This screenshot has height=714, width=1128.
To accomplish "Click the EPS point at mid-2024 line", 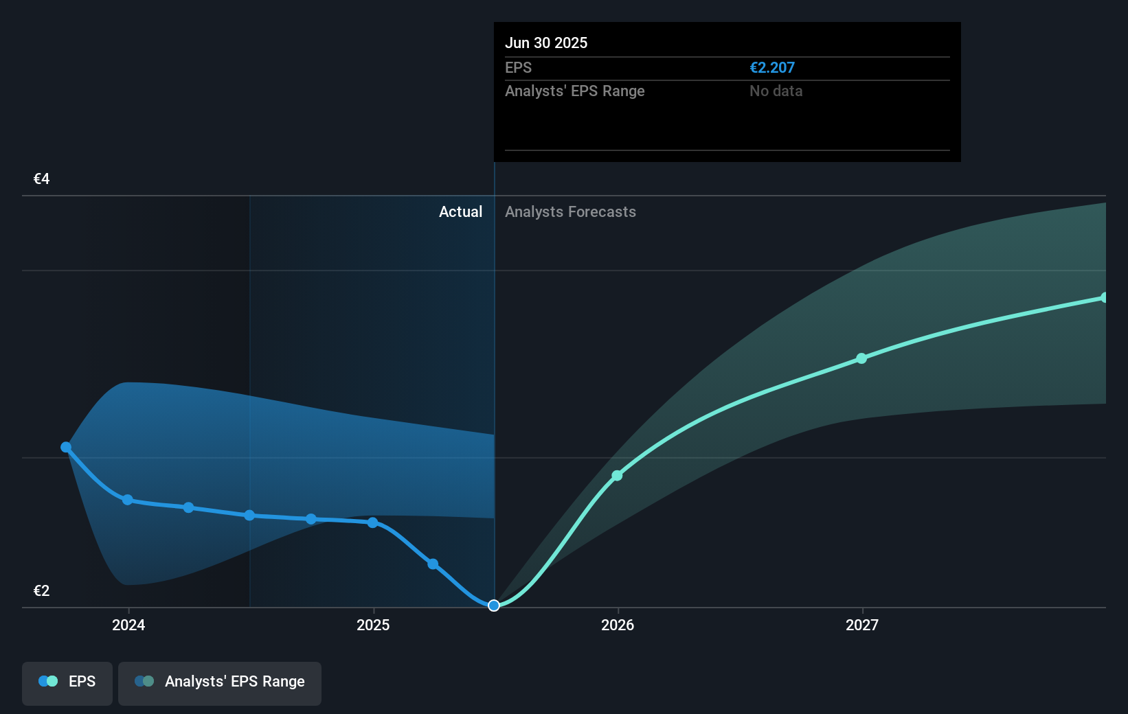I will pyautogui.click(x=249, y=515).
